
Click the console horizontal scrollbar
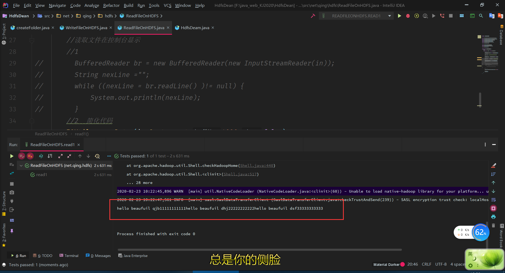click(x=260, y=250)
